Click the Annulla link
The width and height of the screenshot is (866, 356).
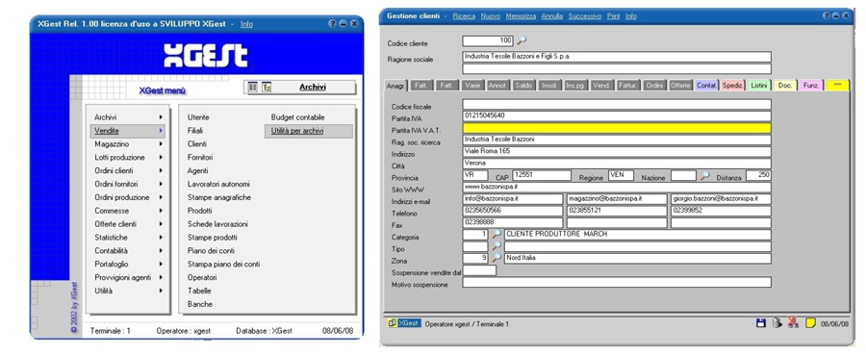point(551,16)
